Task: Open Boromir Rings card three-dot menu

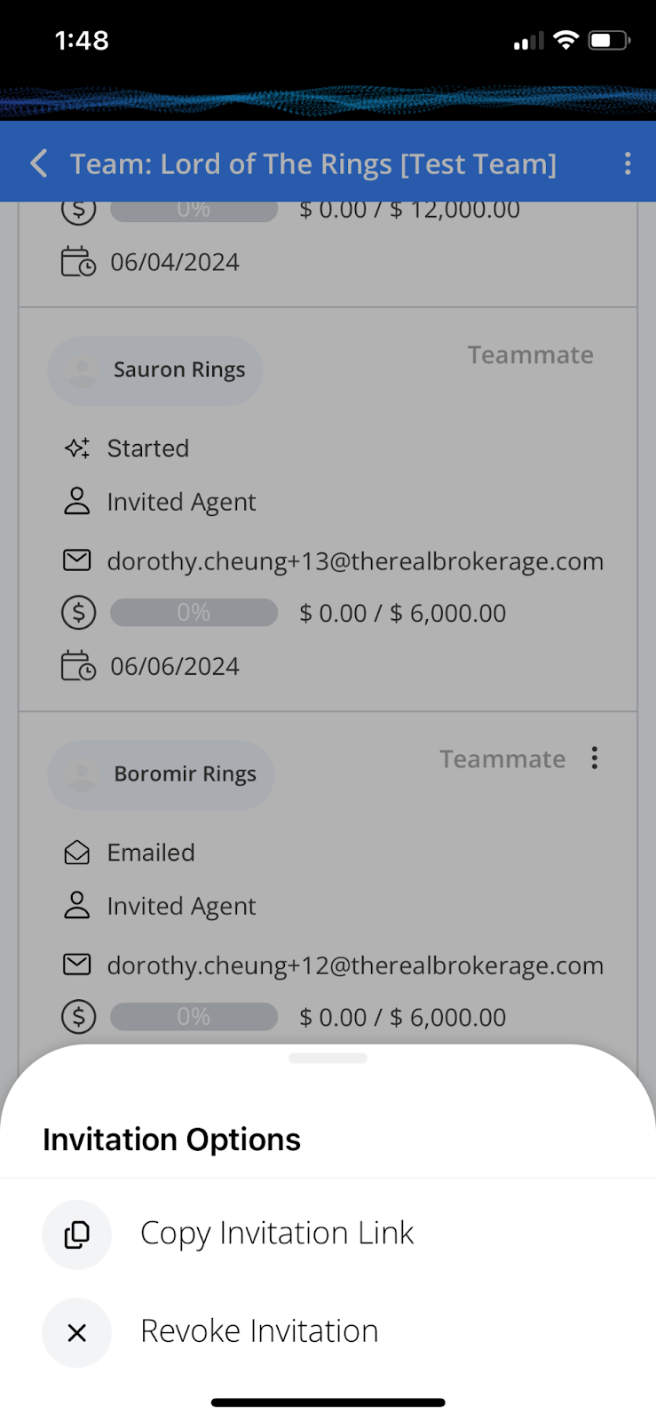Action: [595, 758]
